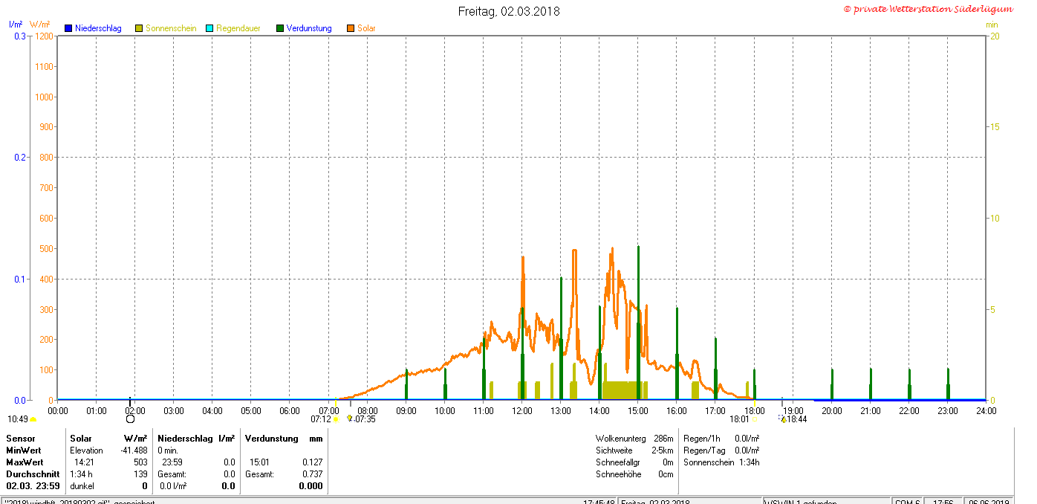Click the sun marker icon beside 18:44
1037x504 pixels.
pyautogui.click(x=782, y=419)
